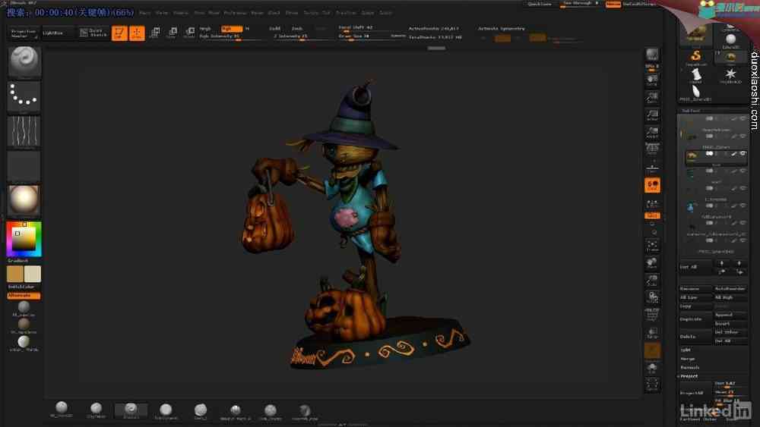760x427 pixels.
Task: Toggle the orange Ghost transparency icon
Action: pos(652,350)
